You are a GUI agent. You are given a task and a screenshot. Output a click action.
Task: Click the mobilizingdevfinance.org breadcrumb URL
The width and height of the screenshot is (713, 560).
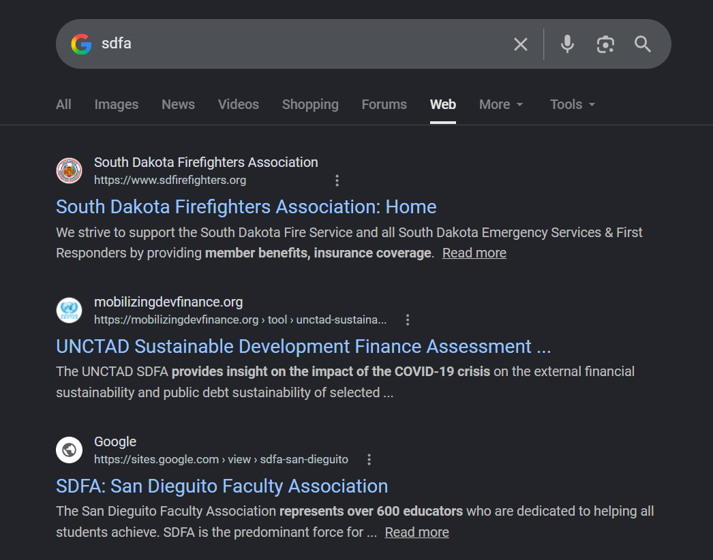pyautogui.click(x=240, y=320)
